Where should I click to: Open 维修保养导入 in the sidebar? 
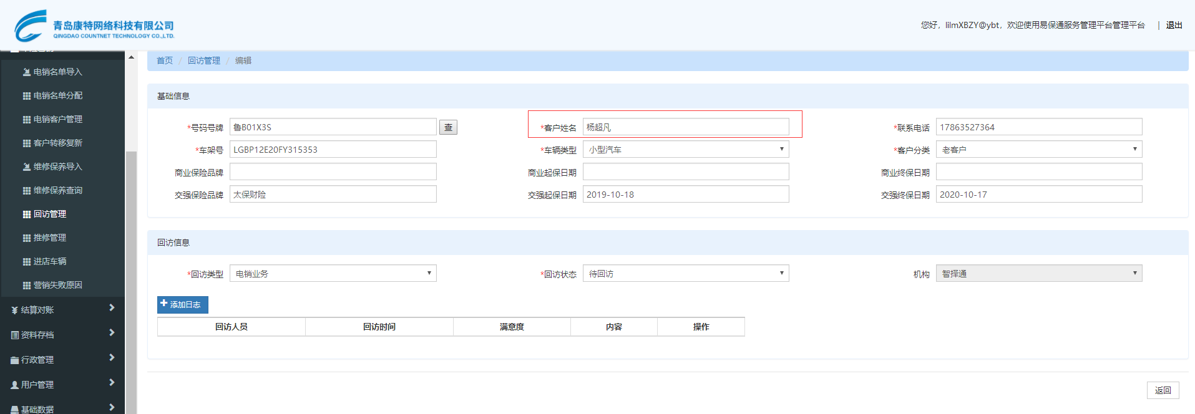click(57, 166)
